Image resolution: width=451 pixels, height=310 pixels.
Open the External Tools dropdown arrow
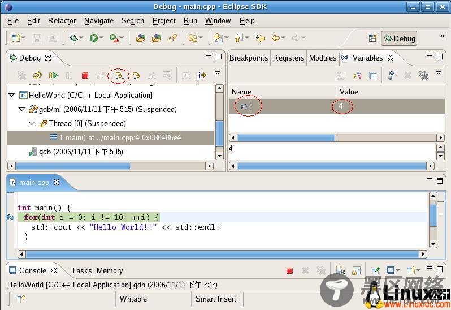[x=122, y=38]
